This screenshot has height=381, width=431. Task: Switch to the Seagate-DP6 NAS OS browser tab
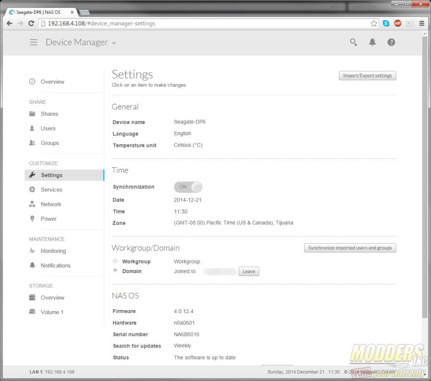tap(38, 12)
